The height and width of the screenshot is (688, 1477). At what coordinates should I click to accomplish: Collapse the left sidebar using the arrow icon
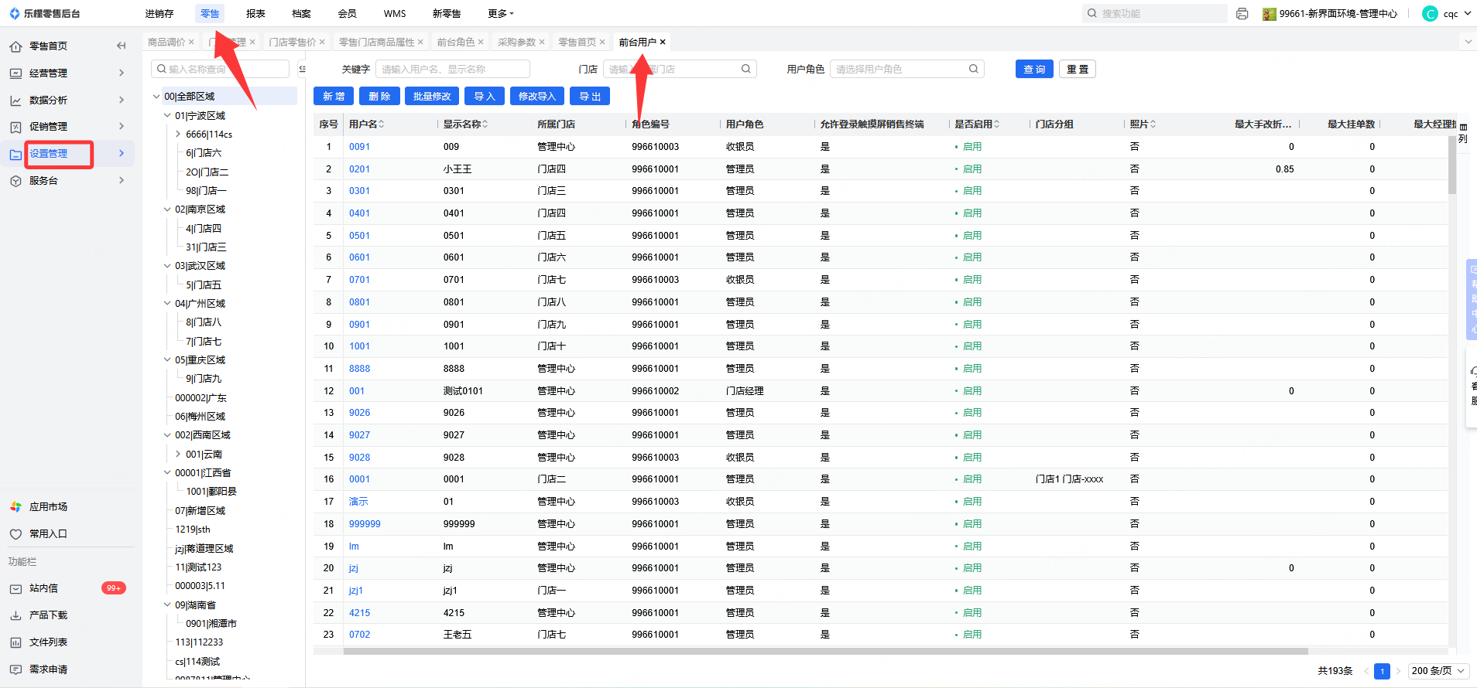point(121,46)
